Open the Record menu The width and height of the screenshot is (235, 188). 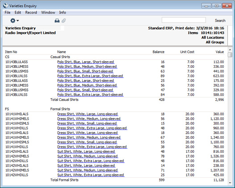coord(31,13)
